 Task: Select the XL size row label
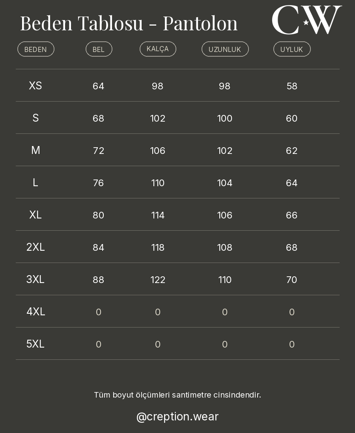pyautogui.click(x=35, y=215)
